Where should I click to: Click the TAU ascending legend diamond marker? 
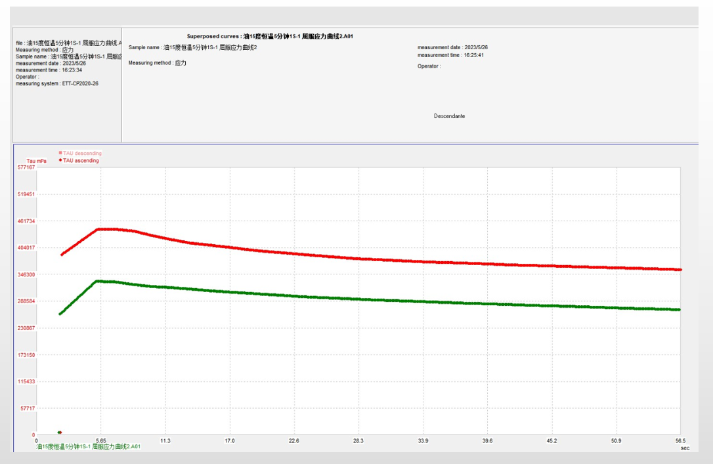(x=60, y=160)
